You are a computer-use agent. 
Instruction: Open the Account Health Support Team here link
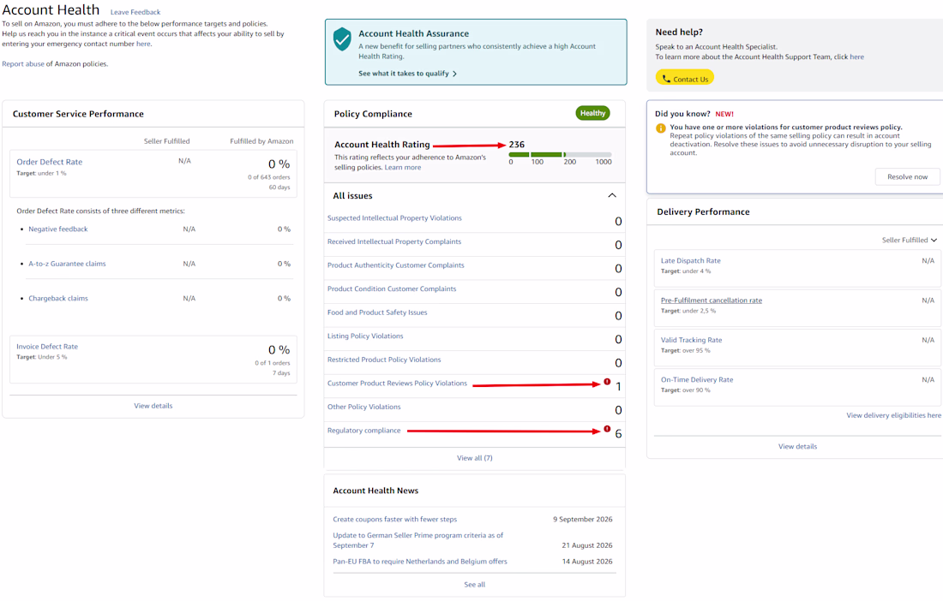coord(856,57)
